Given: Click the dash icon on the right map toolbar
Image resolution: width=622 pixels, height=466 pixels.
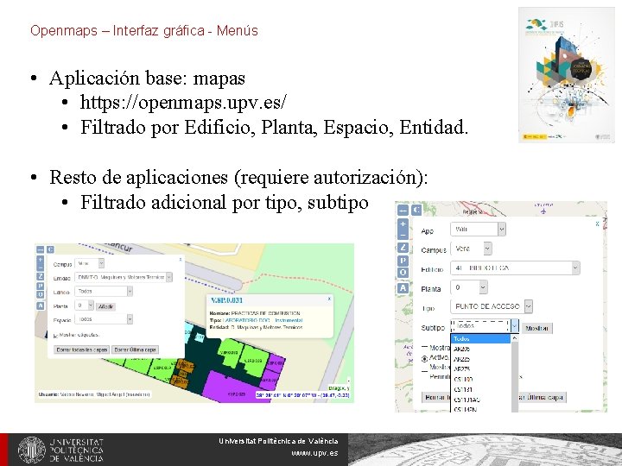Looking at the screenshot, I should (x=403, y=210).
